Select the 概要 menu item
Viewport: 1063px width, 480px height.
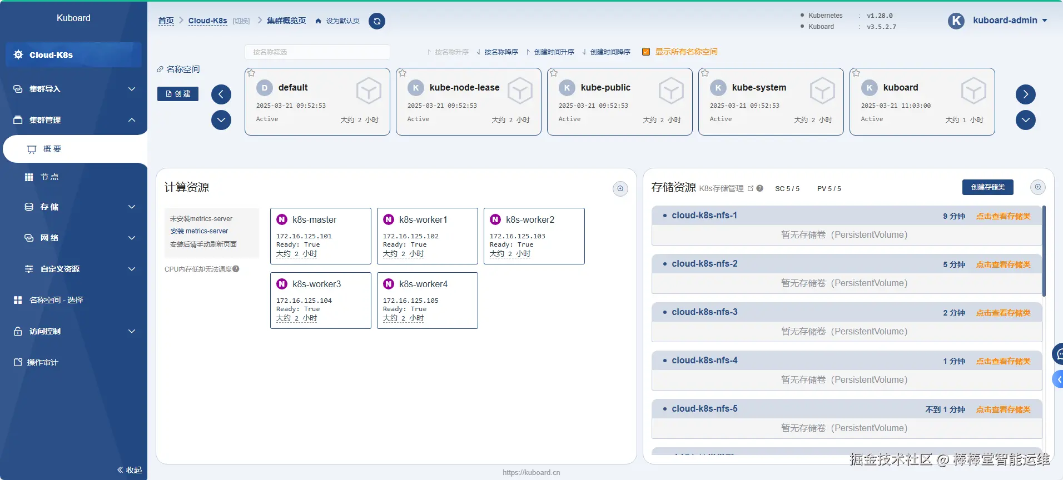75,149
